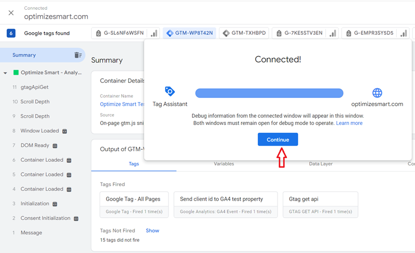Click the code badge next to event 5 Container Loaded

(x=69, y=175)
